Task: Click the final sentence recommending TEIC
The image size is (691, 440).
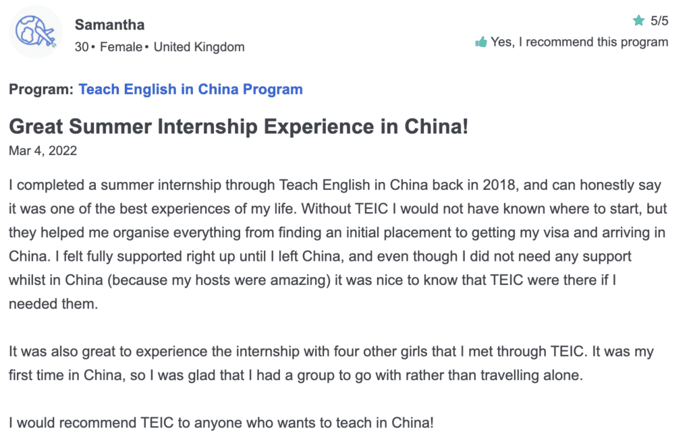Action: (221, 423)
